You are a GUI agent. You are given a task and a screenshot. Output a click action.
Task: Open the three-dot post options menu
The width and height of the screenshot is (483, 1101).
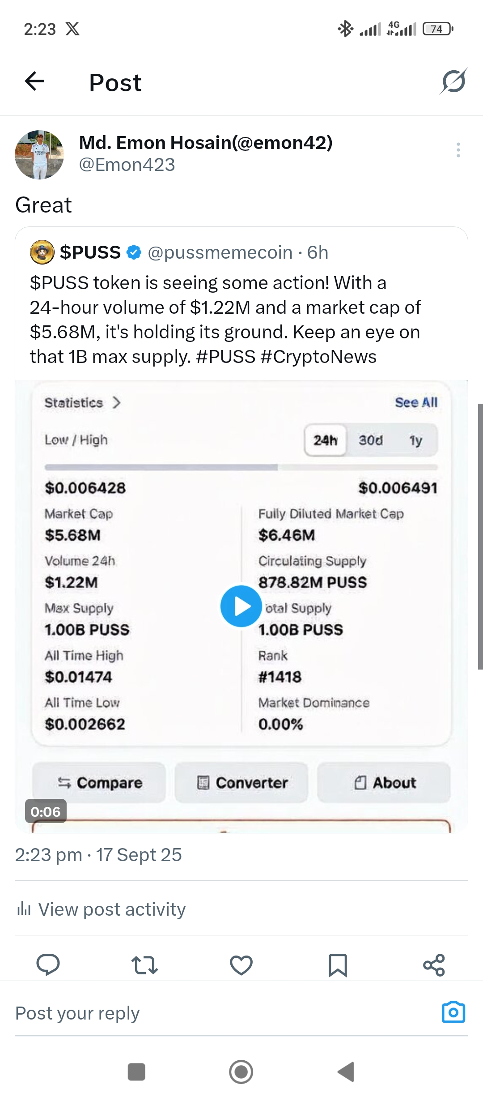tap(458, 150)
